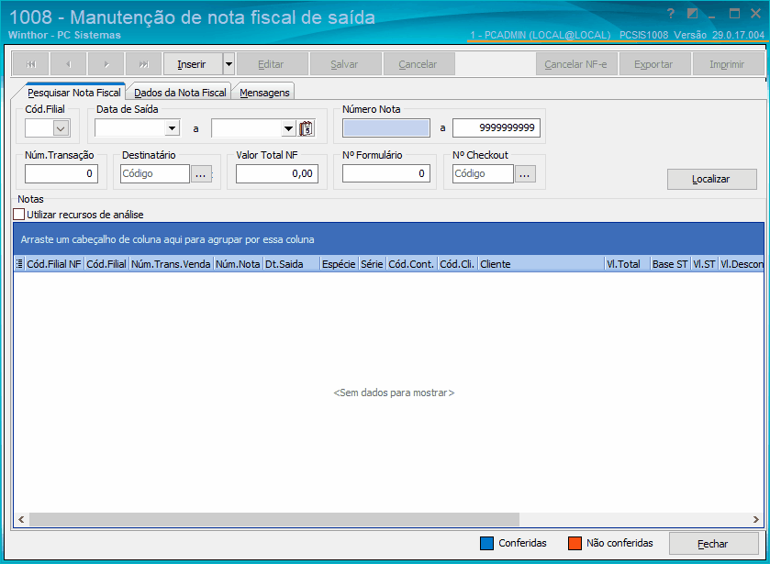Sort by Núm.Nota column header

tap(239, 264)
